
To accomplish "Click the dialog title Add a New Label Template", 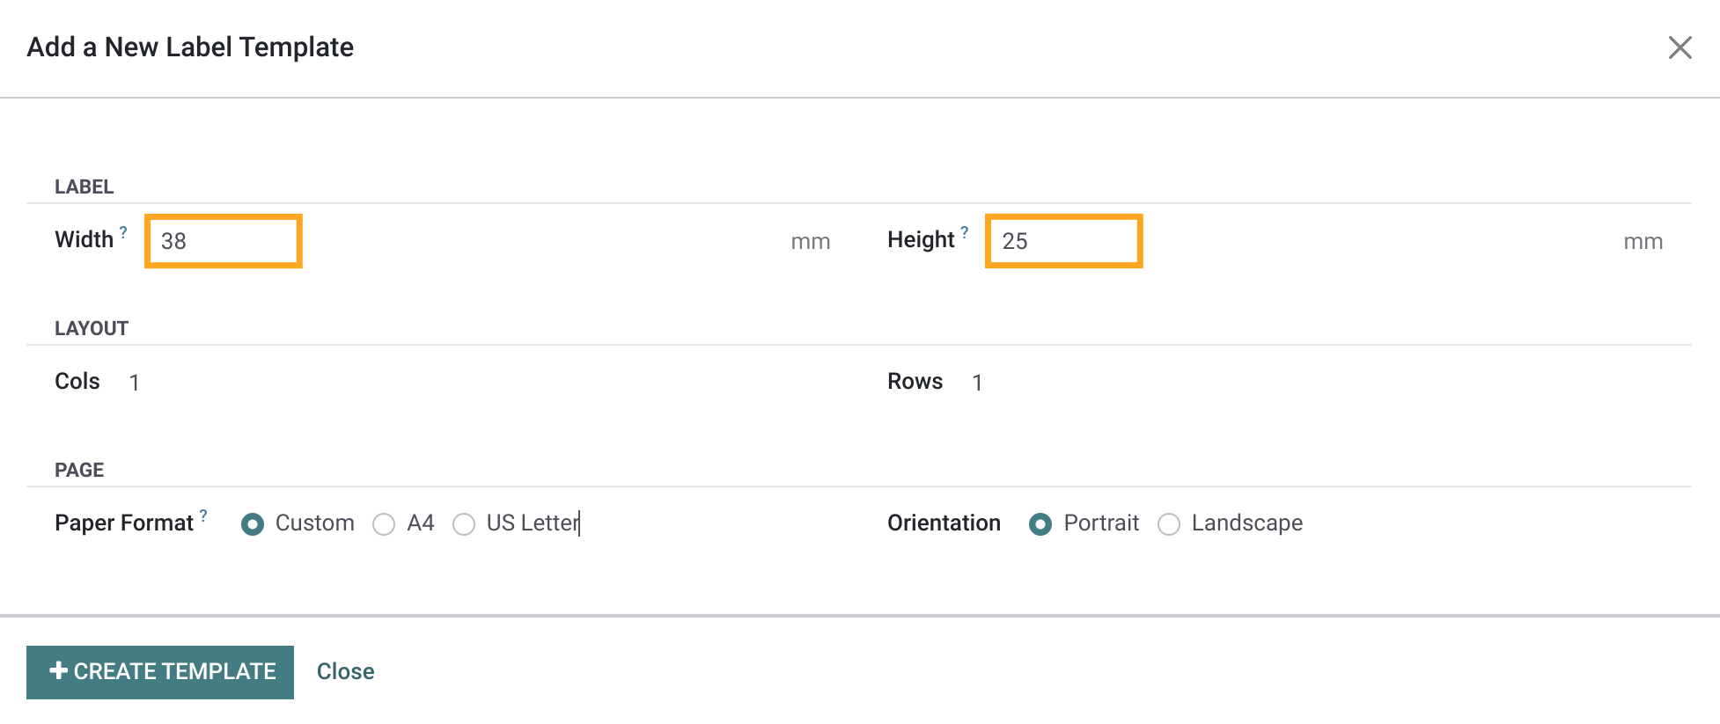I will 190,47.
